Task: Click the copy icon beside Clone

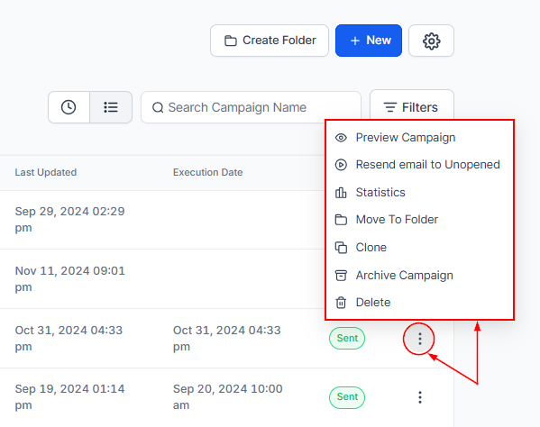Action: click(x=341, y=248)
